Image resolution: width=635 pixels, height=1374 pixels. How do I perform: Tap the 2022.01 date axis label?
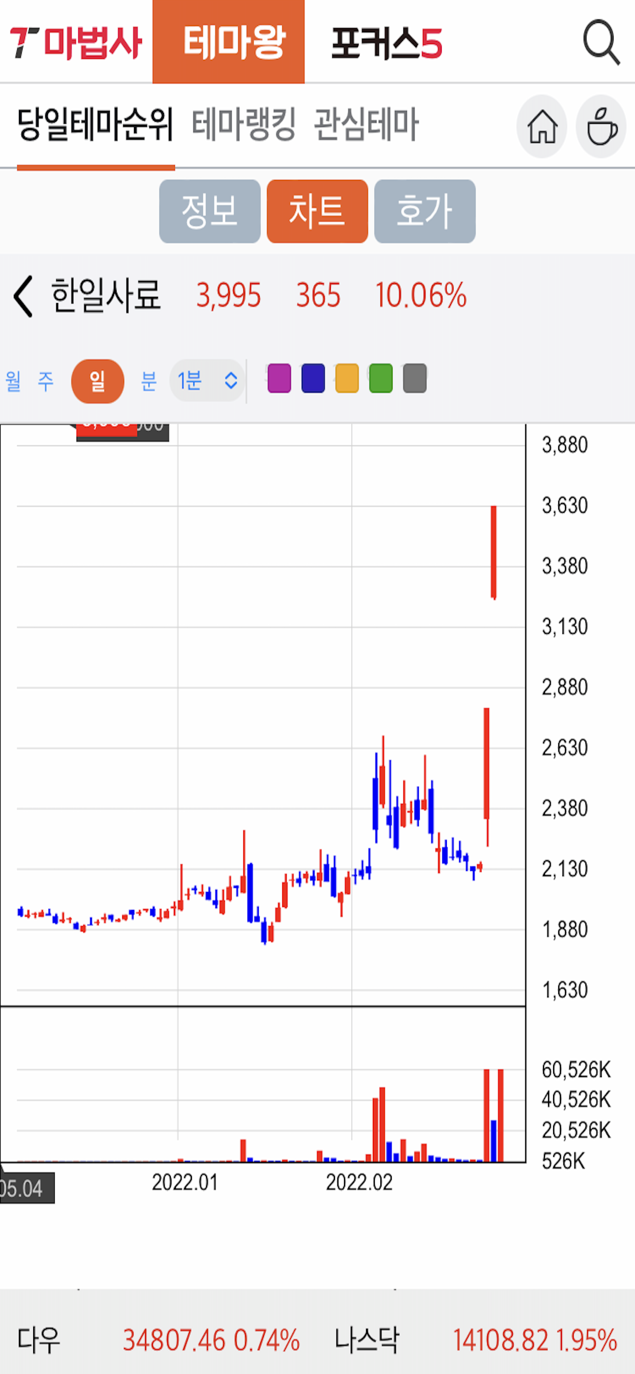[x=185, y=1182]
